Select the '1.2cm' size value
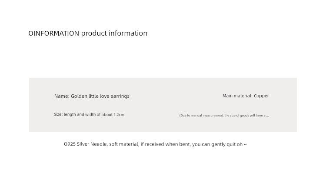 coord(119,115)
